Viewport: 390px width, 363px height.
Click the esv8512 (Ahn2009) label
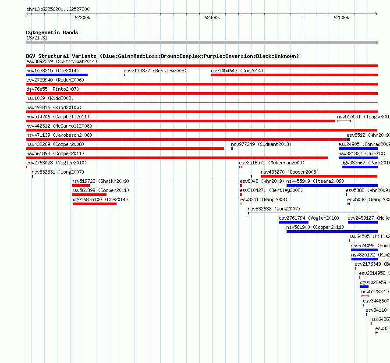(x=369, y=135)
